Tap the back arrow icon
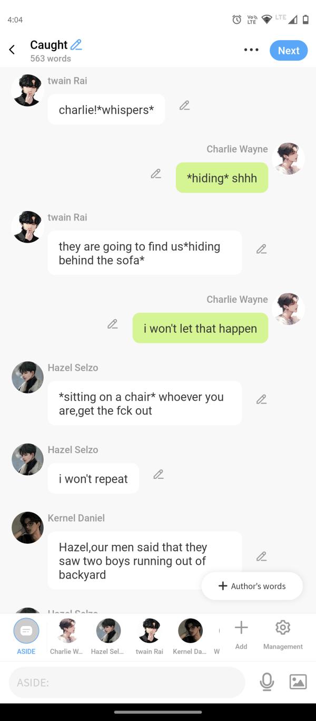This screenshot has width=316, height=721. pos(12,50)
